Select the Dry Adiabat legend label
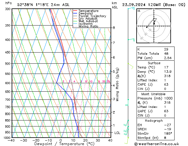This screenshot has width=188, height=146. click(88, 19)
